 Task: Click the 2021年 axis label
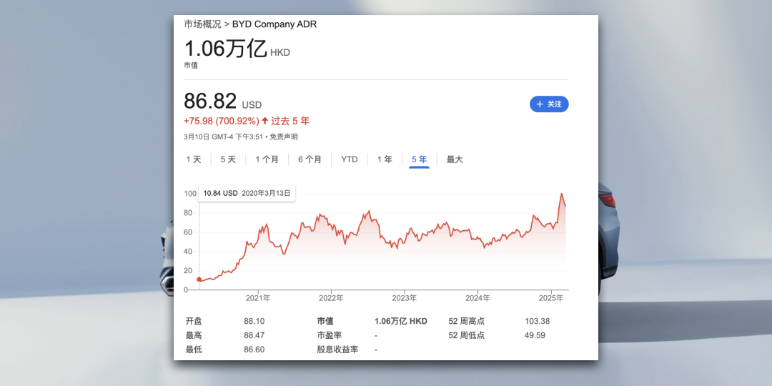(258, 298)
